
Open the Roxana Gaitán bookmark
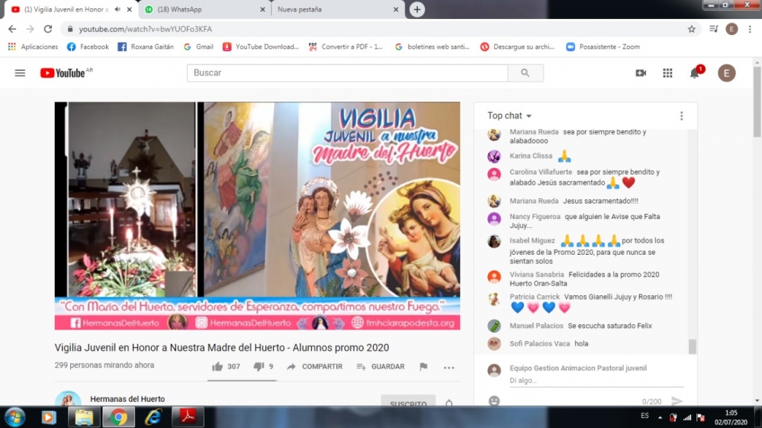click(x=145, y=47)
